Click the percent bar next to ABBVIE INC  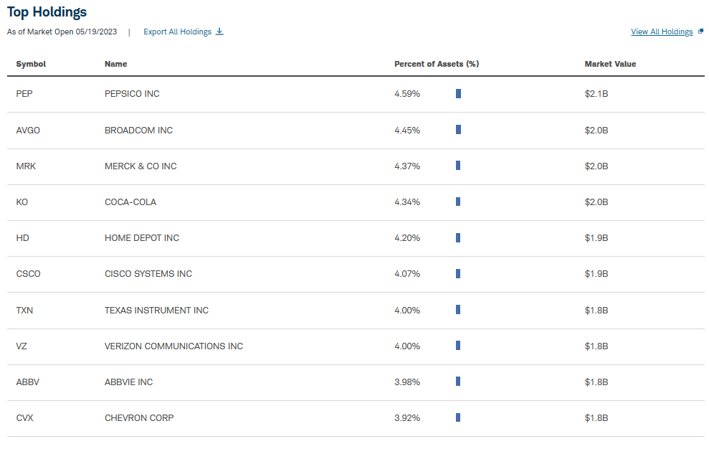pyautogui.click(x=457, y=382)
